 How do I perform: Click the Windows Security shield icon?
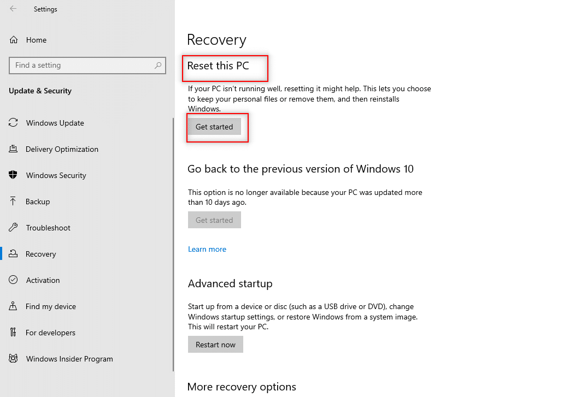click(x=13, y=175)
